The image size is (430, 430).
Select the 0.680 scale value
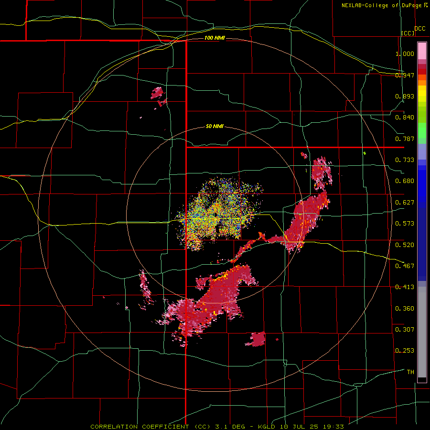[405, 181]
